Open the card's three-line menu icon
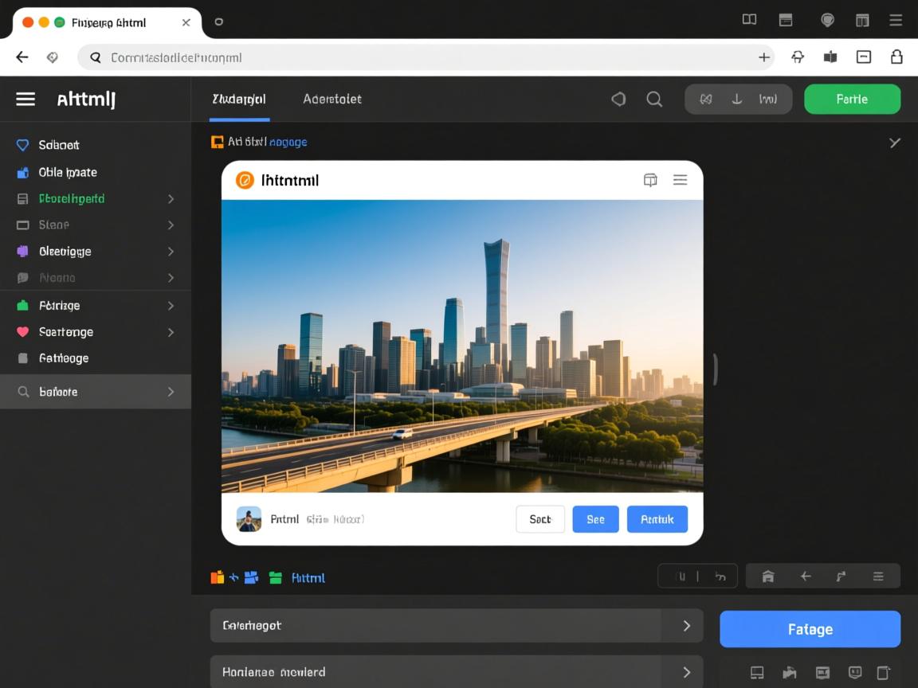Screen dimensions: 918x688 pyautogui.click(x=680, y=180)
